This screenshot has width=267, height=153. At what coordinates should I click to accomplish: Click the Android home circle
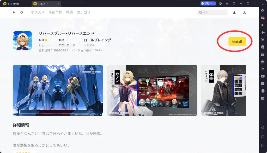[263, 137]
